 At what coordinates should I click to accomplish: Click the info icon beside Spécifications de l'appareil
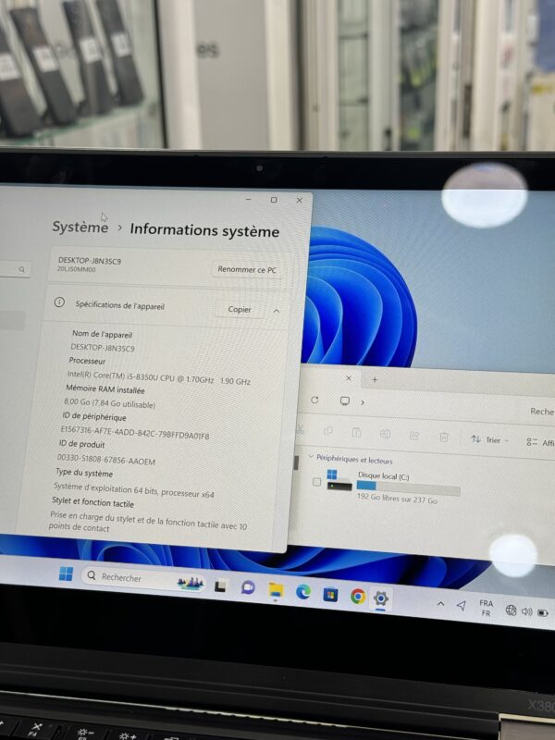tap(59, 302)
